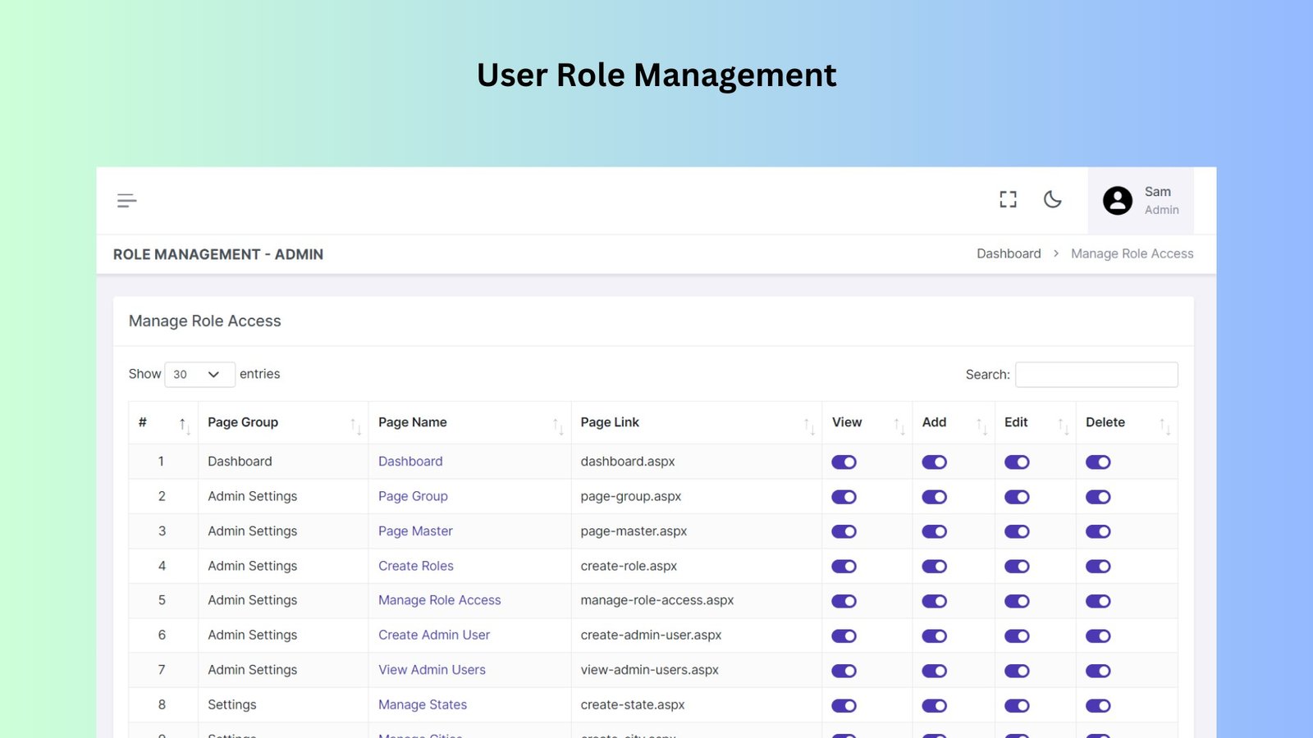
Task: Click the Page Group column header
Action: click(283, 422)
